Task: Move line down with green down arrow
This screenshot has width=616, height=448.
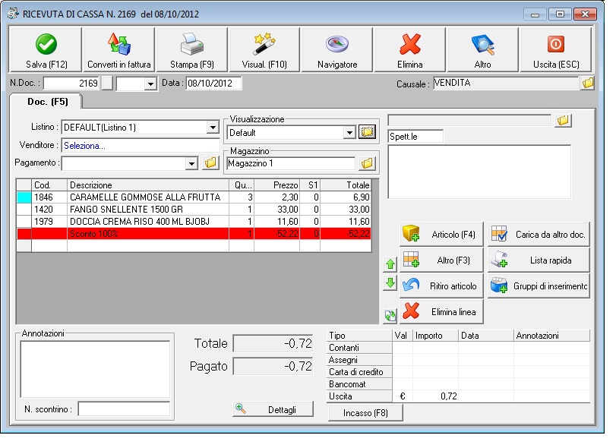Action: [x=390, y=282]
